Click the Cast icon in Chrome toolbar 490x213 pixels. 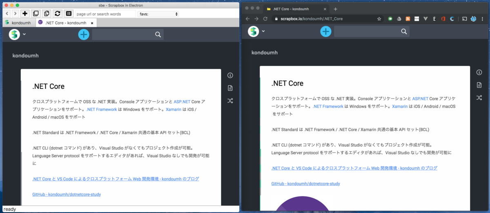pos(464,19)
